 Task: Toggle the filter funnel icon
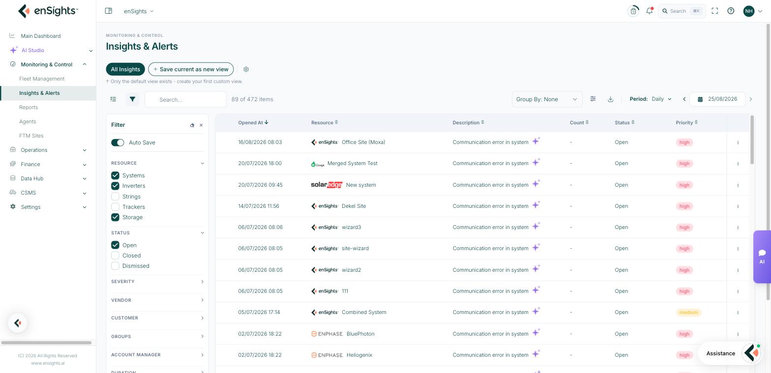(132, 99)
